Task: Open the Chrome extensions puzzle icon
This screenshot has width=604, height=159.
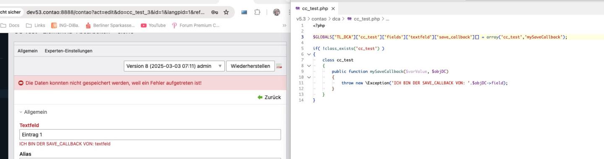Action: 257,12
